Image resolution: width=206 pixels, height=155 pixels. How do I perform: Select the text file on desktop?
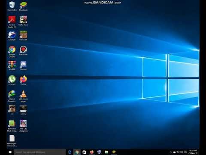pos(12,141)
